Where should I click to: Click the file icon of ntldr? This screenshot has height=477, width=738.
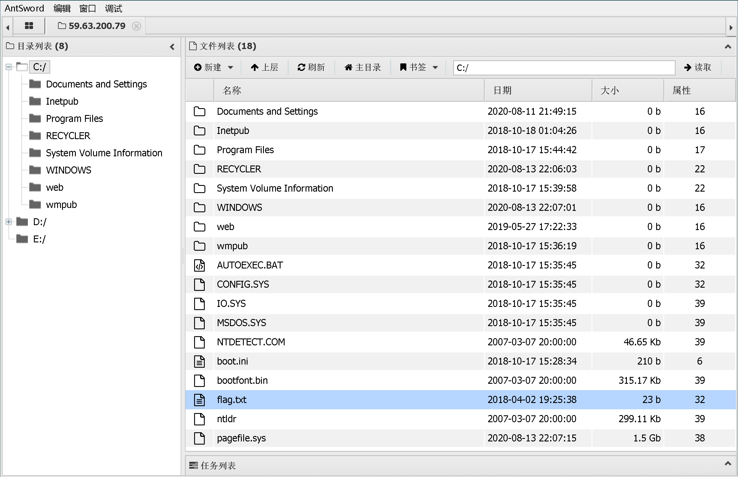tap(199, 419)
